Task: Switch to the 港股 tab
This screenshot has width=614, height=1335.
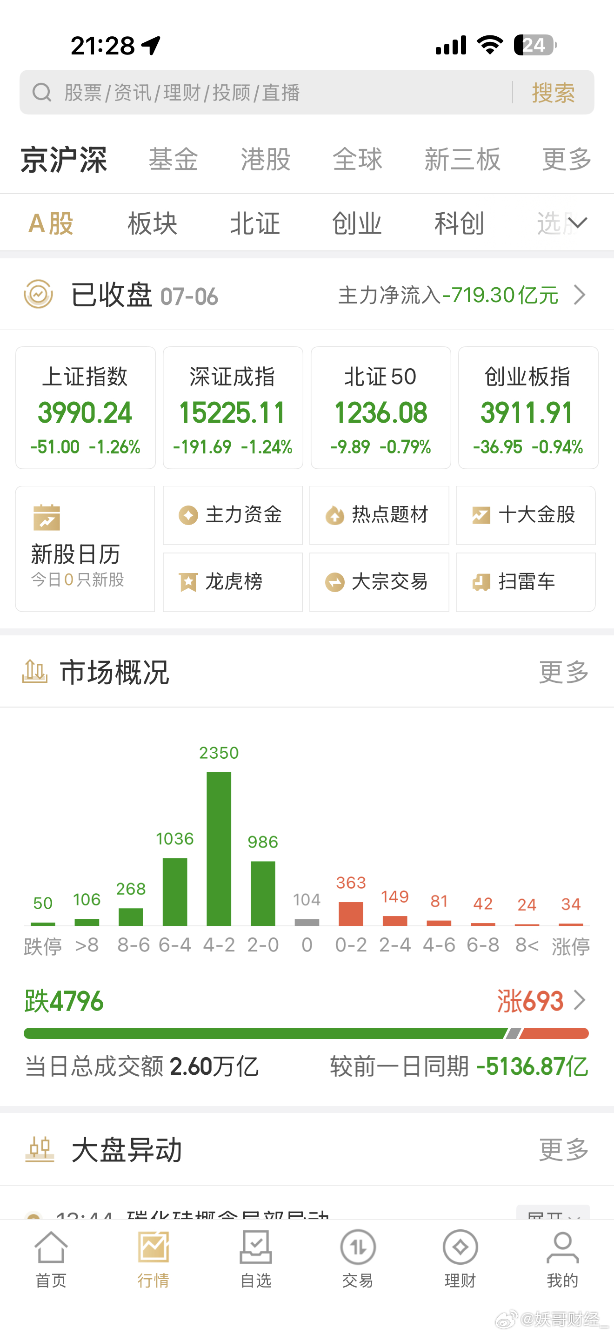Action: (266, 159)
